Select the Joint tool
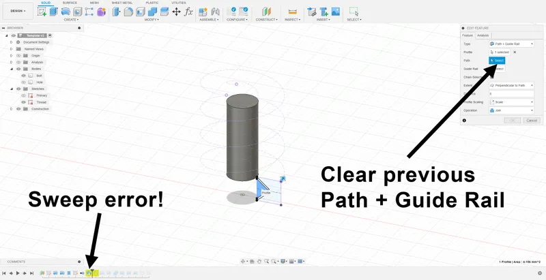 point(215,12)
